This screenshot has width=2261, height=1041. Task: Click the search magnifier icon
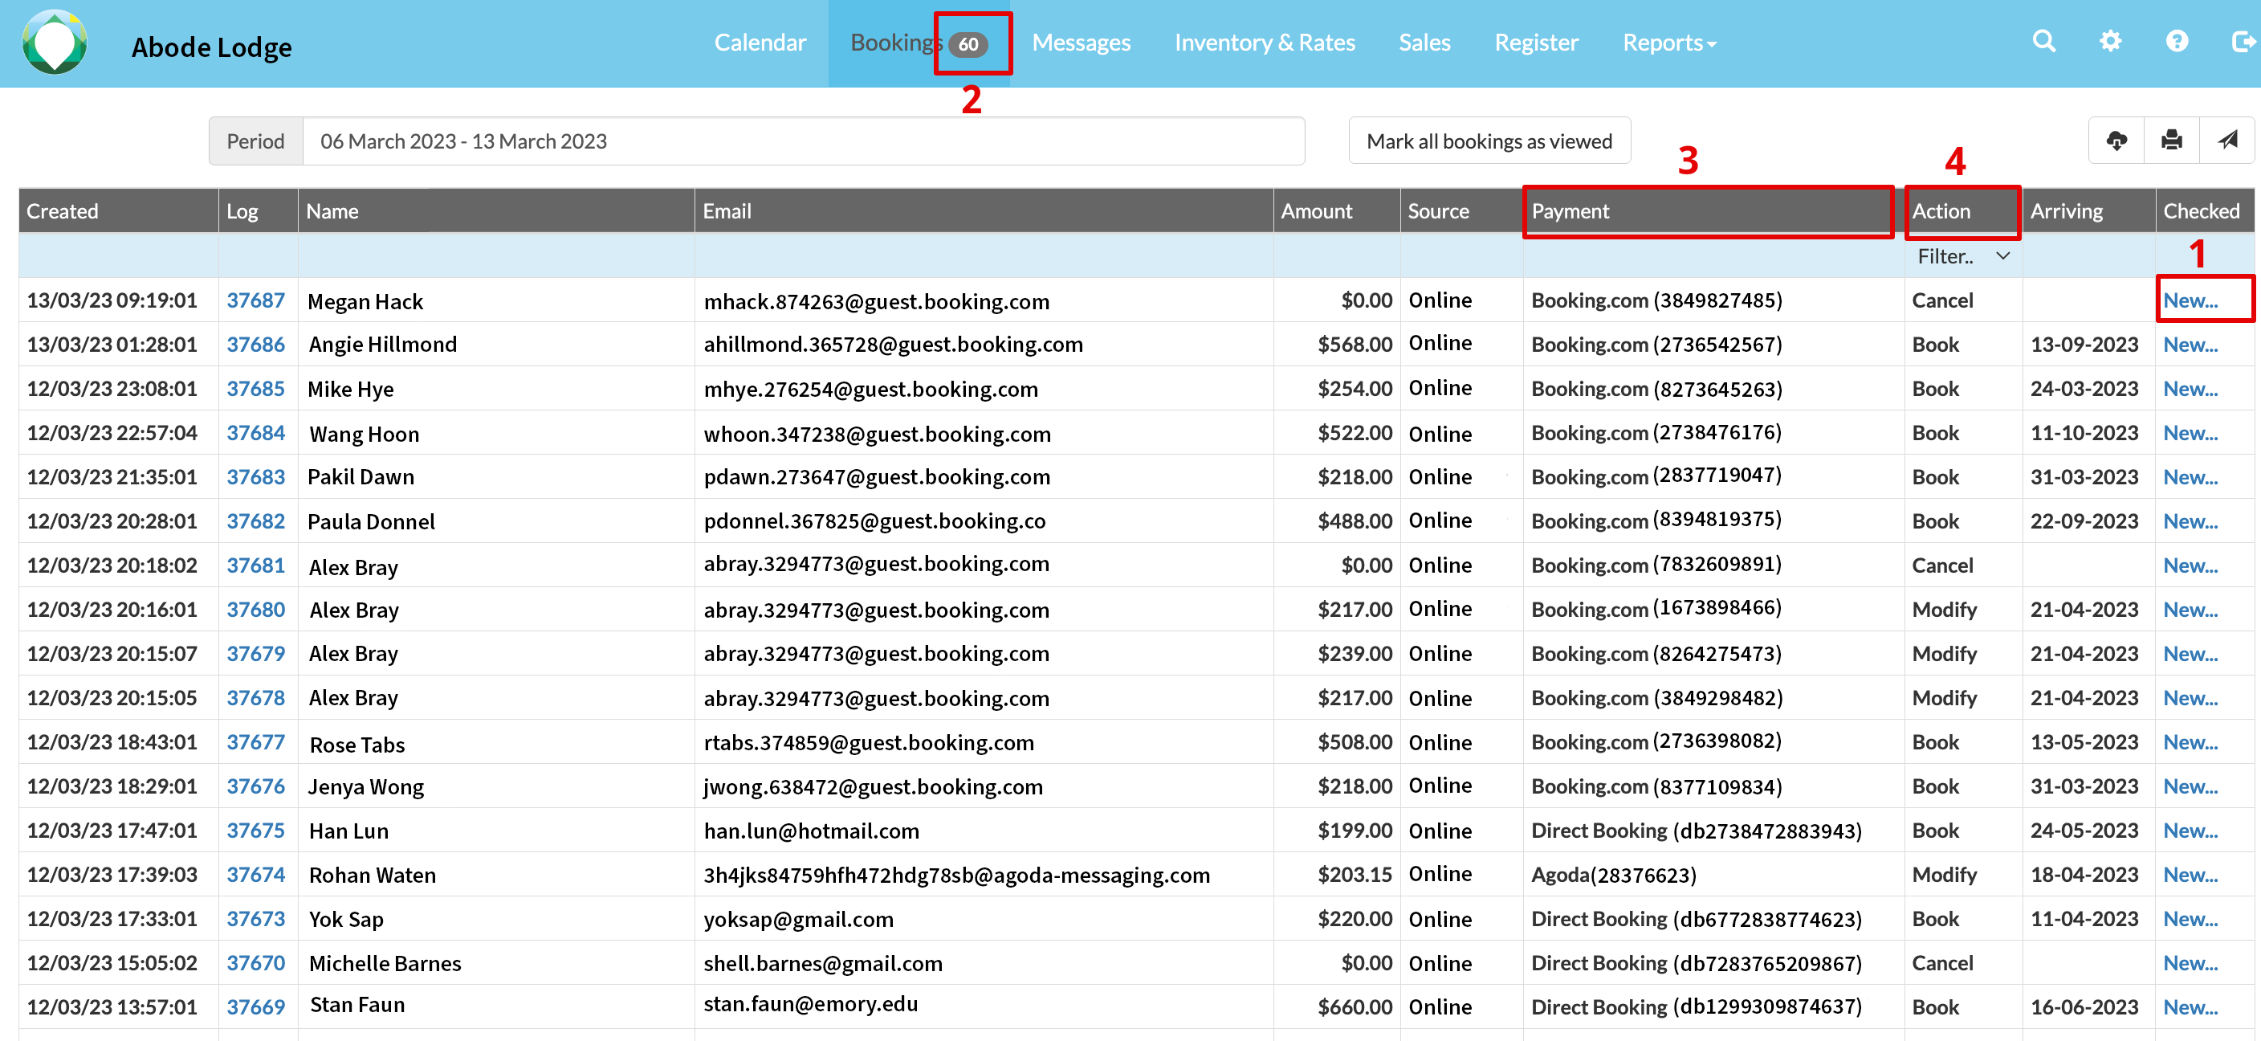2043,41
